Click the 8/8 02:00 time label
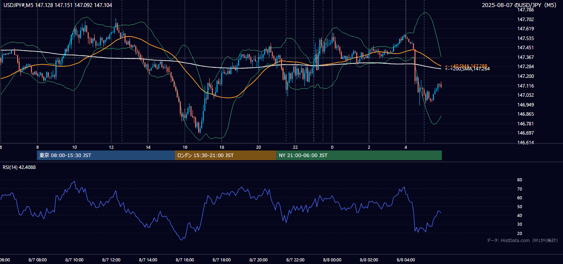 coord(369,260)
